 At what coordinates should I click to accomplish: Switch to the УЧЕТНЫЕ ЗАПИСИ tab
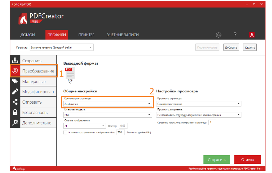pos(123,35)
